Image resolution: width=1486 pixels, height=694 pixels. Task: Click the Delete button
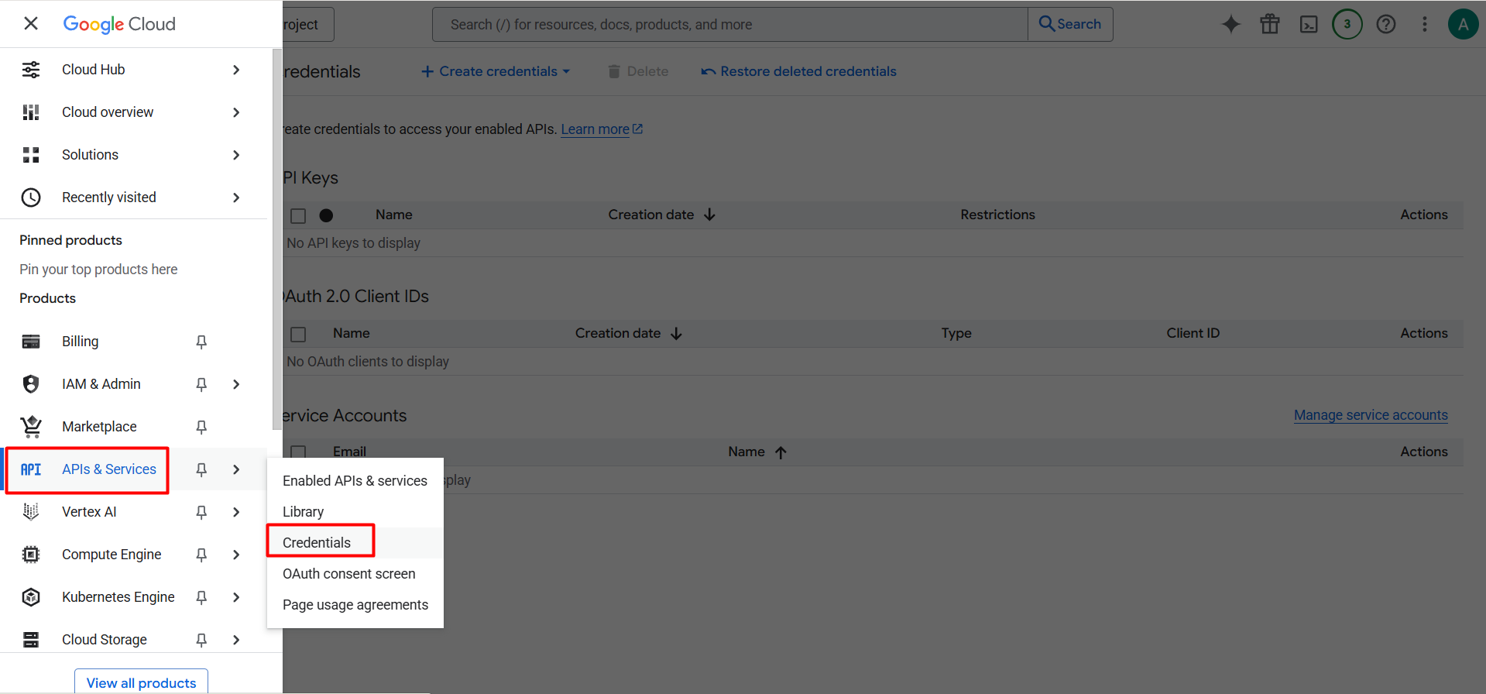638,71
